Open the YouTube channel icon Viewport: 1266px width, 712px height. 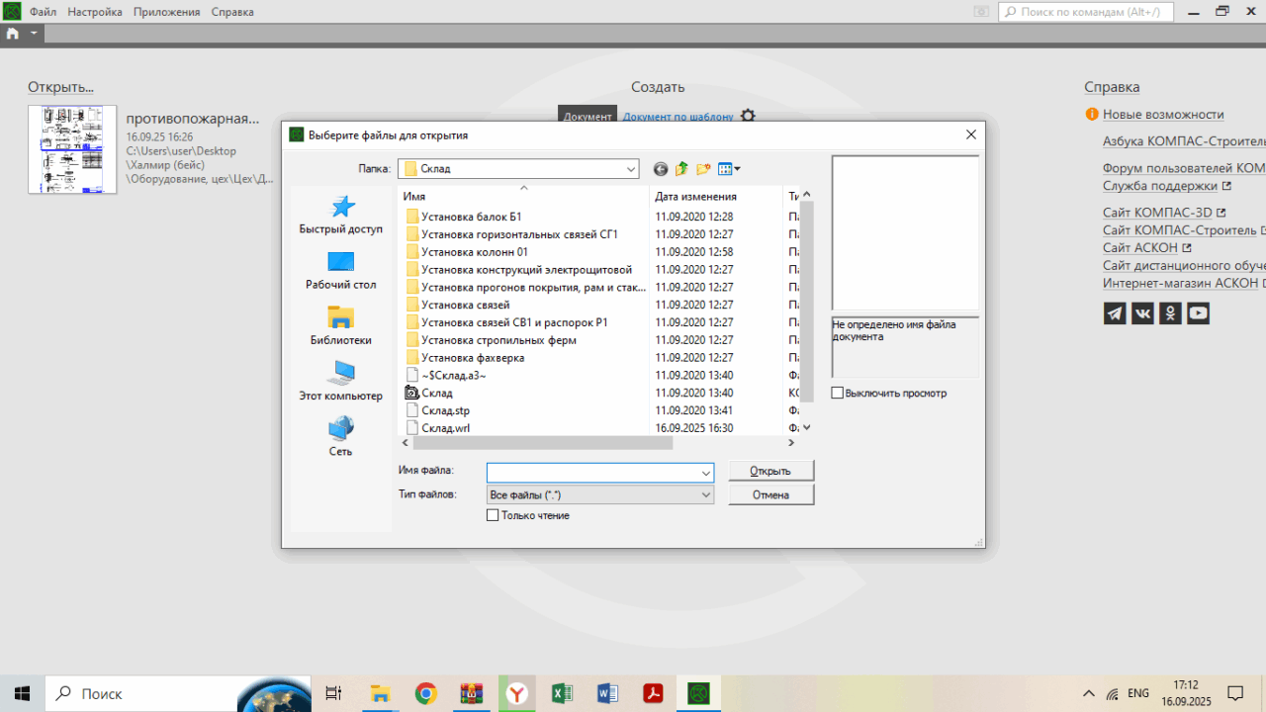point(1198,313)
